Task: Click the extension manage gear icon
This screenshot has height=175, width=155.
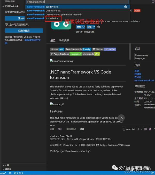Action: tap(98, 27)
